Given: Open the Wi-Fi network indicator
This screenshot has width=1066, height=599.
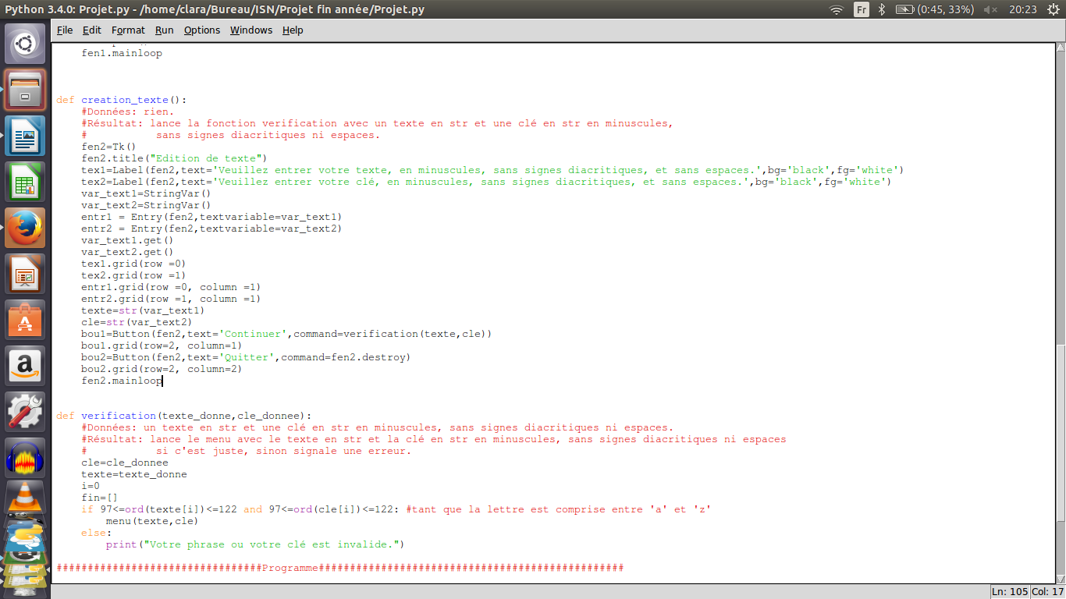Looking at the screenshot, I should click(x=837, y=9).
